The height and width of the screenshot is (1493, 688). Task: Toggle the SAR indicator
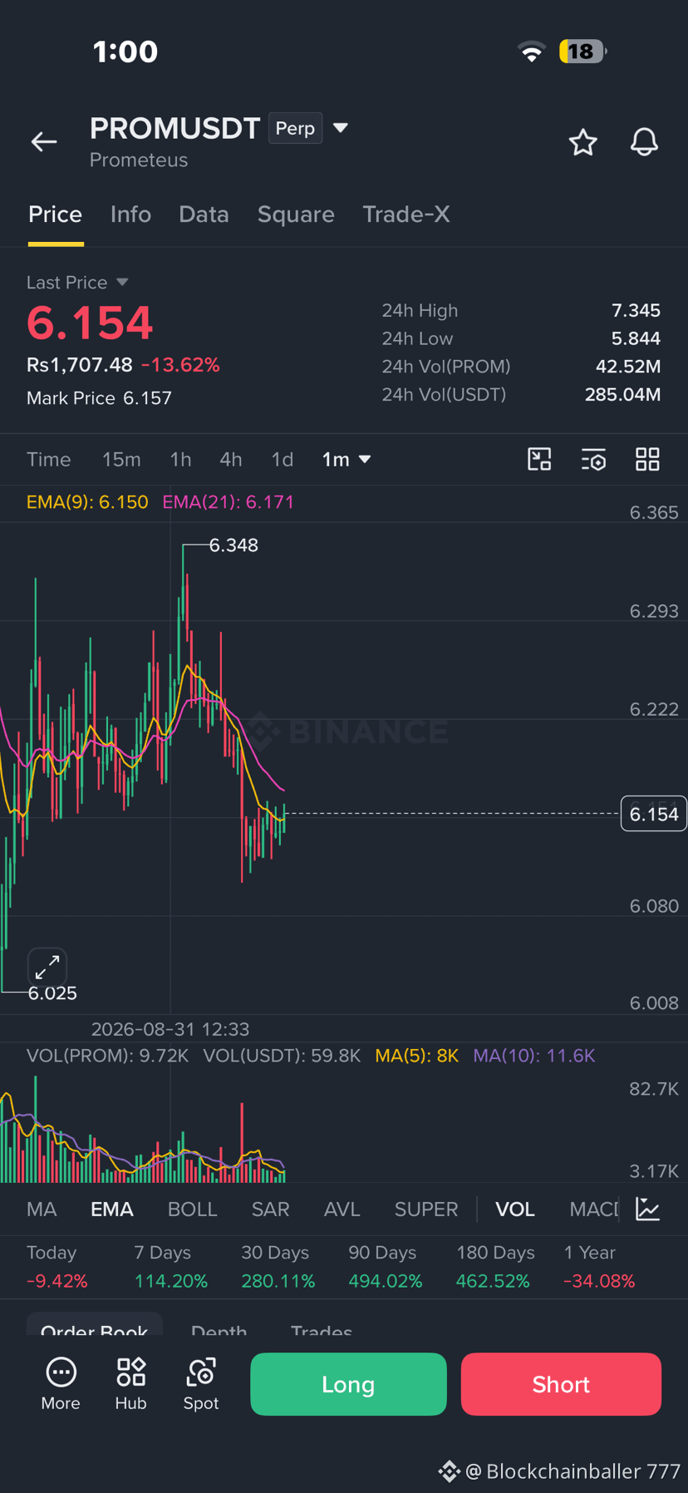(x=271, y=1210)
